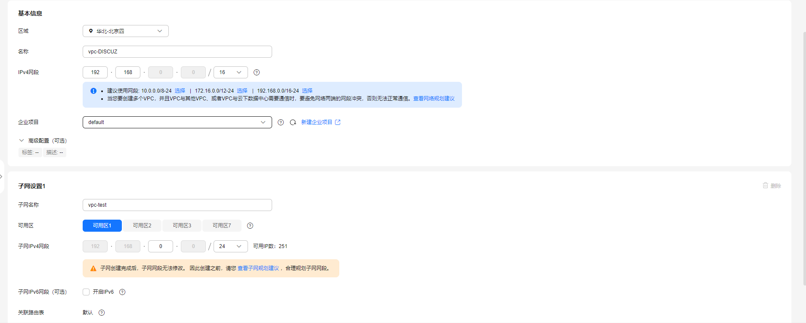
Task: Open the VPC IPv4 mask dropdown showing 16
Action: (x=231, y=72)
